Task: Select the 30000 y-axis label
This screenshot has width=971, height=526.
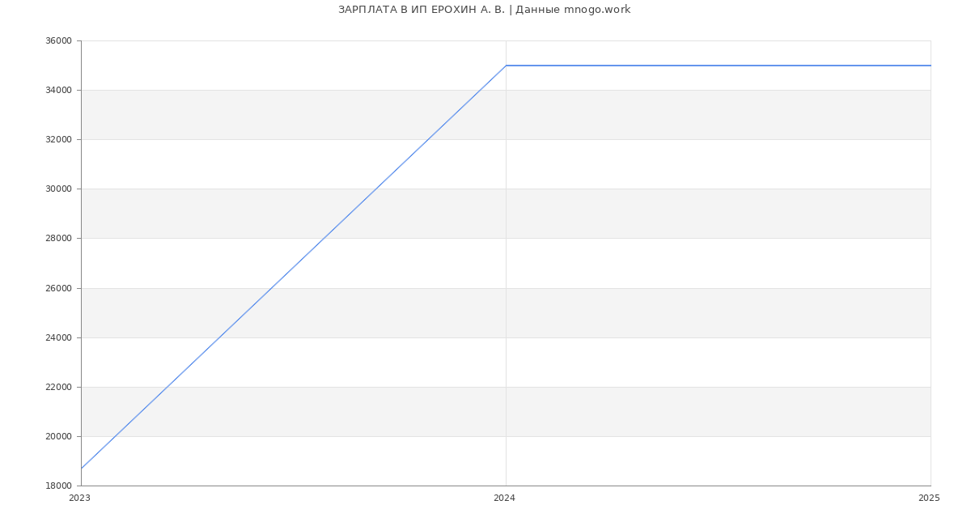Action: (60, 189)
